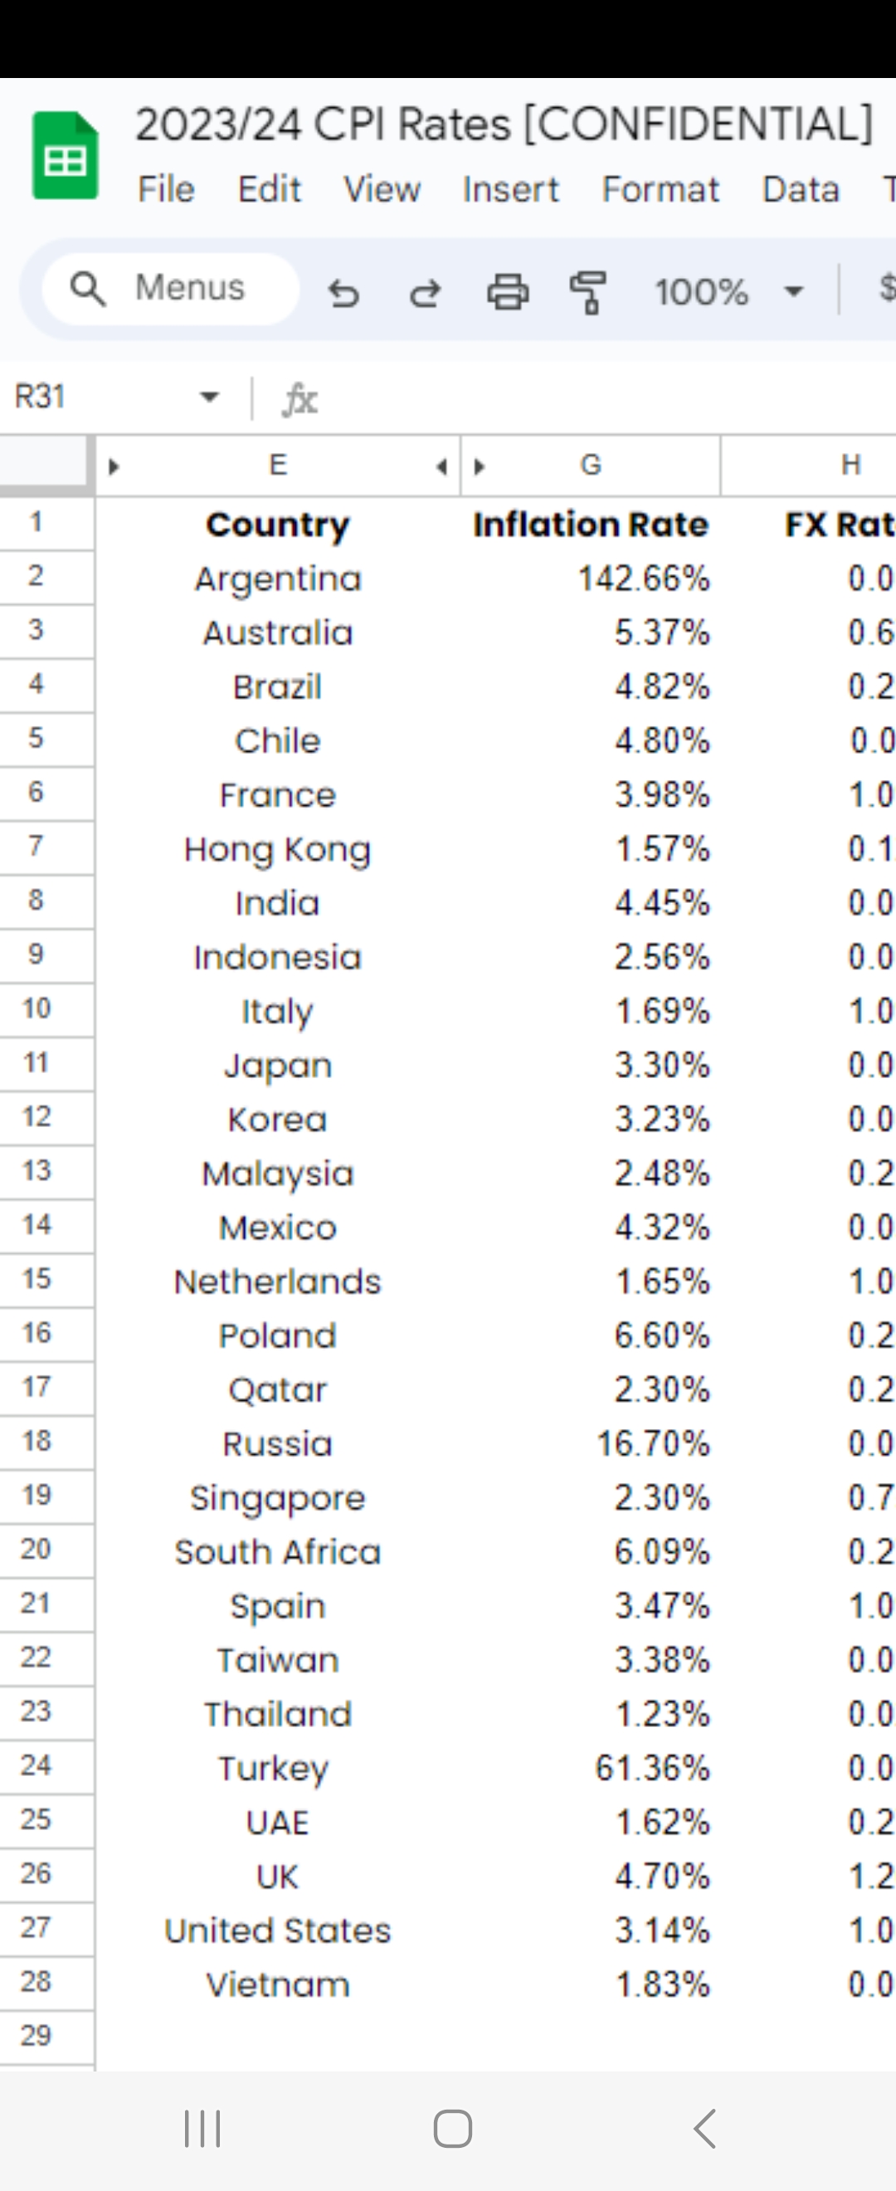This screenshot has width=896, height=2191.
Task: Click the print icon
Action: 508,292
